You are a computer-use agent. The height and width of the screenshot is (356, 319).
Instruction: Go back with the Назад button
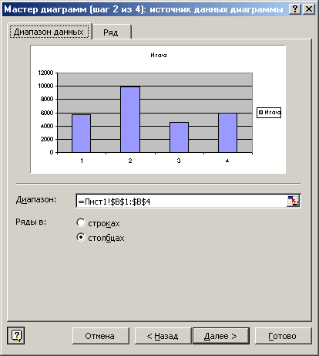click(x=163, y=336)
